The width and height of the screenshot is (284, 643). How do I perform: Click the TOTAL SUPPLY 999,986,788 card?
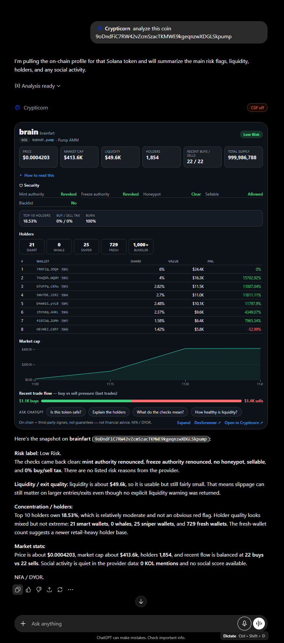243,157
